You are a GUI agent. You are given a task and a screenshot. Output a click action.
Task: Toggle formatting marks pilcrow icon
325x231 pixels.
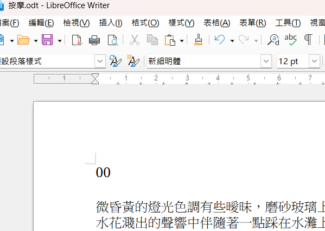click(x=308, y=40)
